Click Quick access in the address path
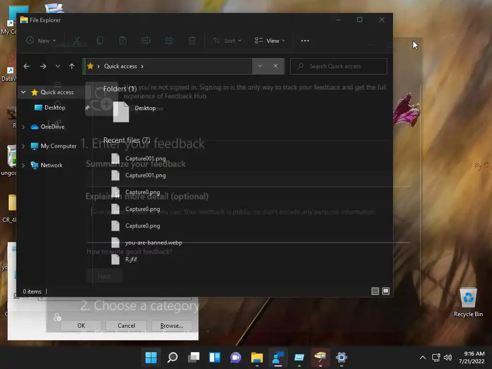Image resolution: width=492 pixels, height=369 pixels. [121, 66]
